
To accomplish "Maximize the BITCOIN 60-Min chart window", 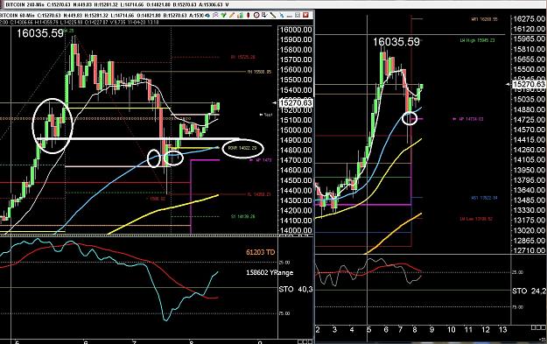I will pos(298,15).
